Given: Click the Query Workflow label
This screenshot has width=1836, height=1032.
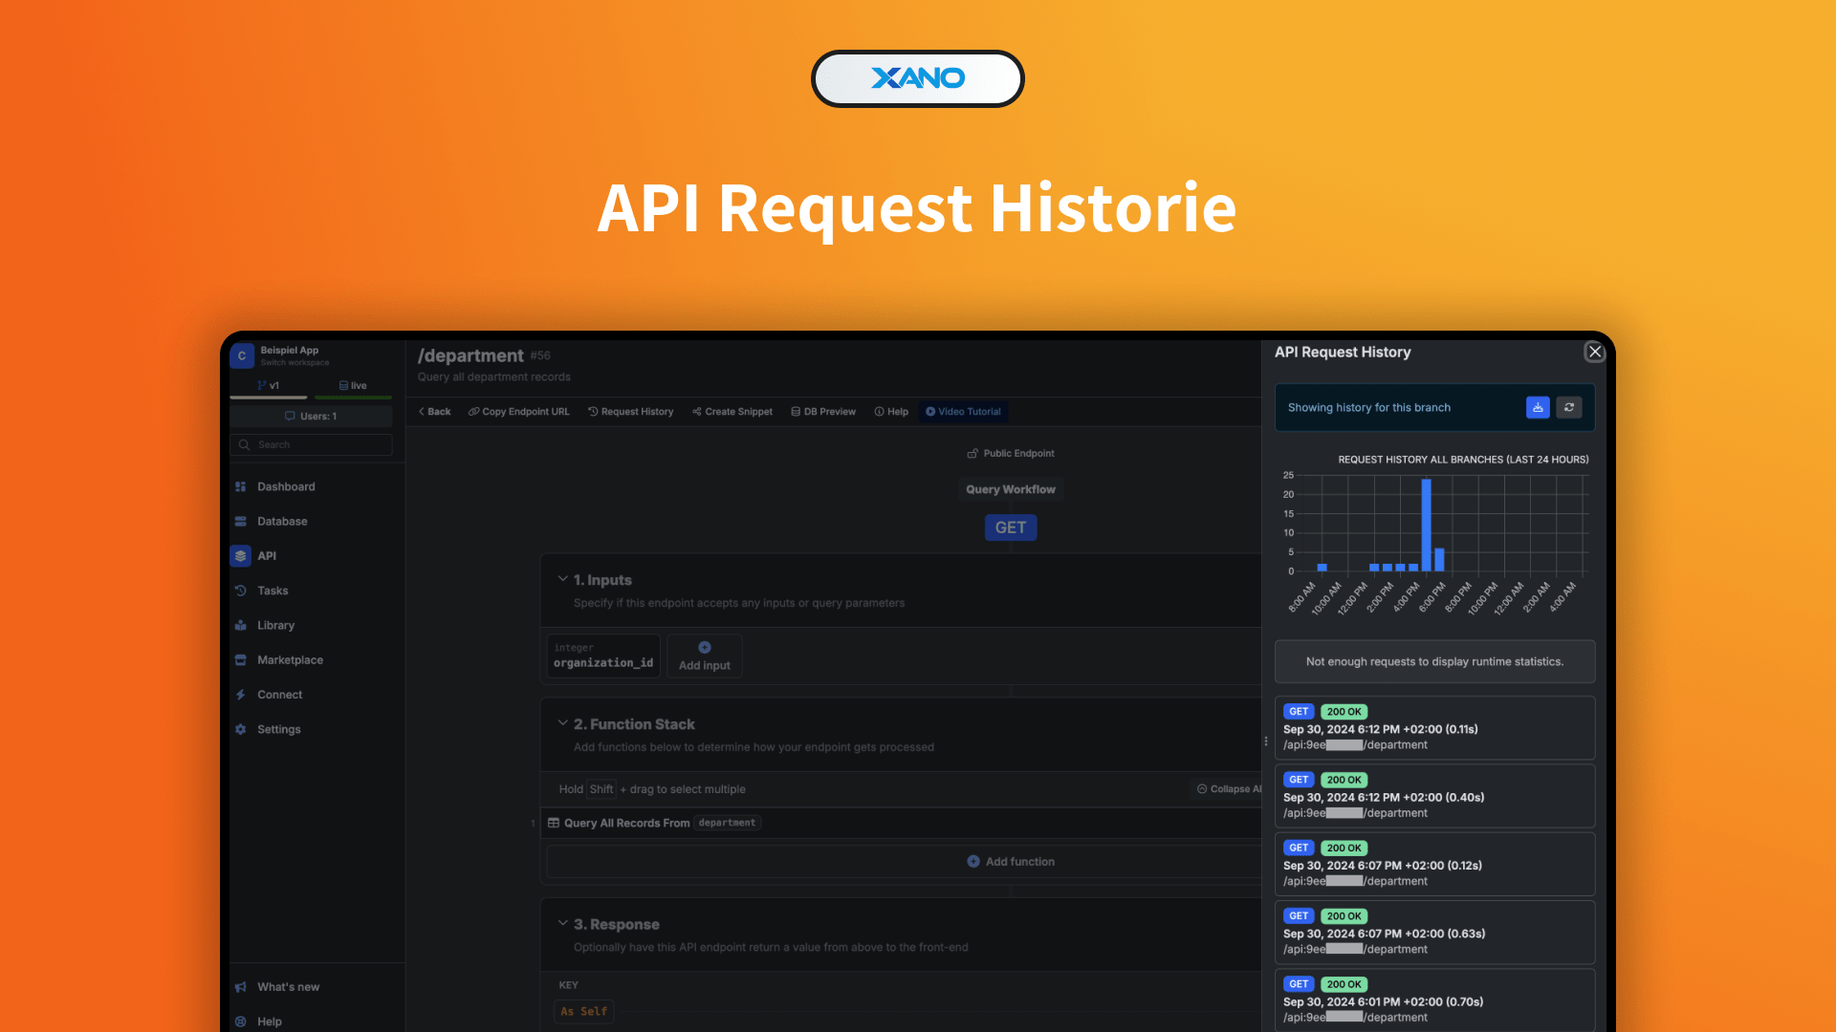Looking at the screenshot, I should pyautogui.click(x=1011, y=489).
